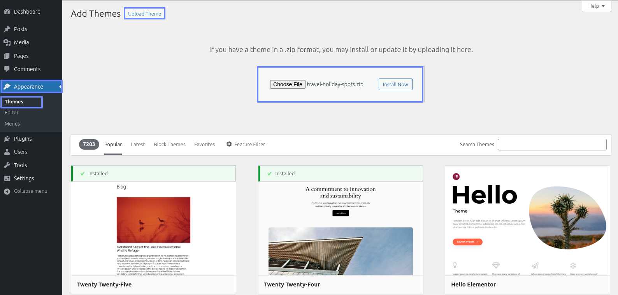
Task: Open the Pages menu
Action: tap(31, 56)
